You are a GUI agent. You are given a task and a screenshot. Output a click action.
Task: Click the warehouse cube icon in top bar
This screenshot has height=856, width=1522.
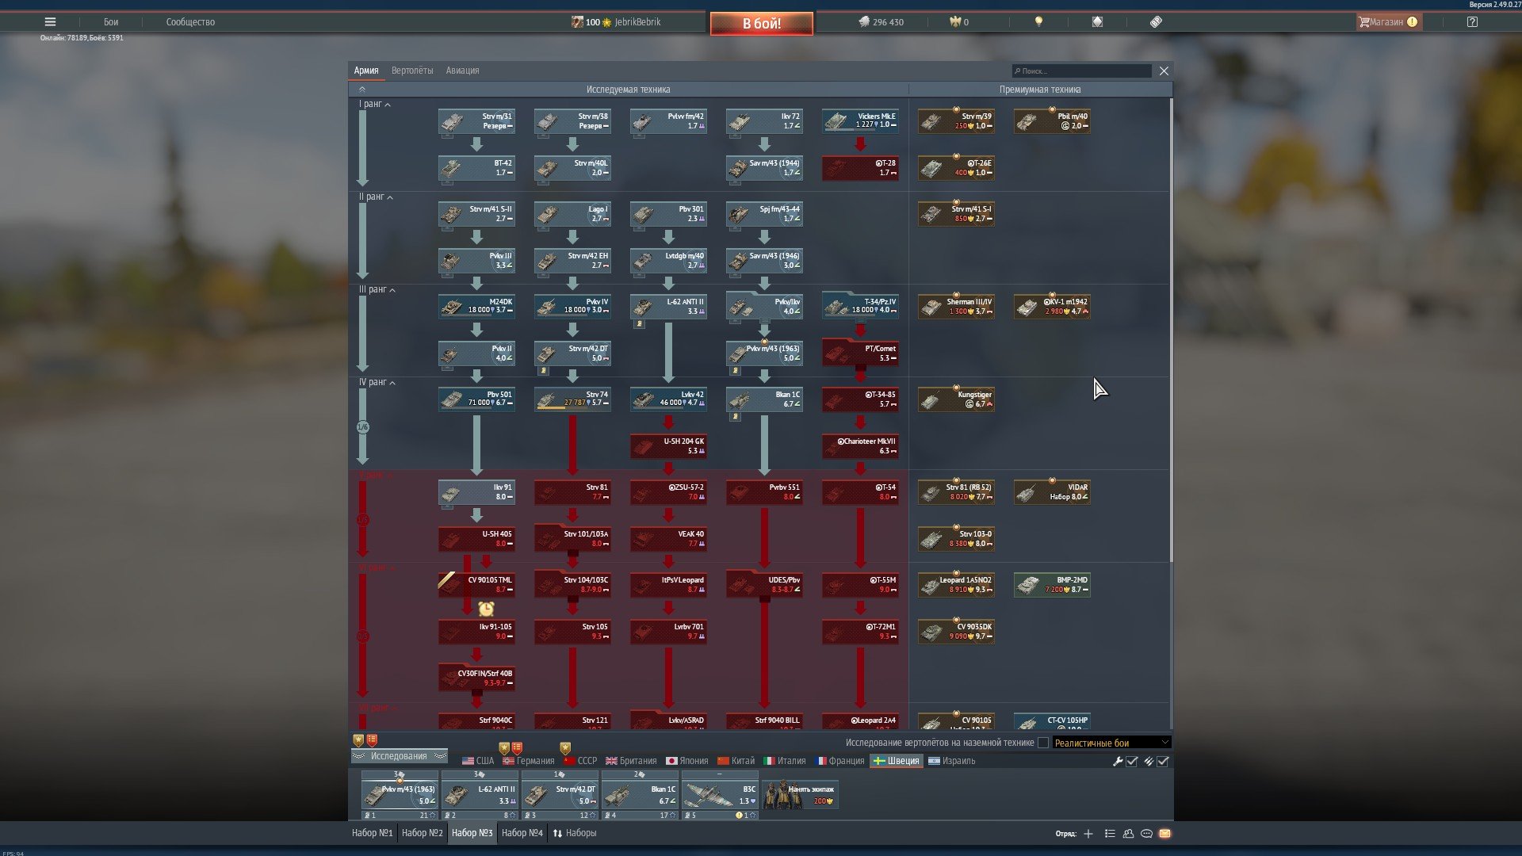[1097, 22]
